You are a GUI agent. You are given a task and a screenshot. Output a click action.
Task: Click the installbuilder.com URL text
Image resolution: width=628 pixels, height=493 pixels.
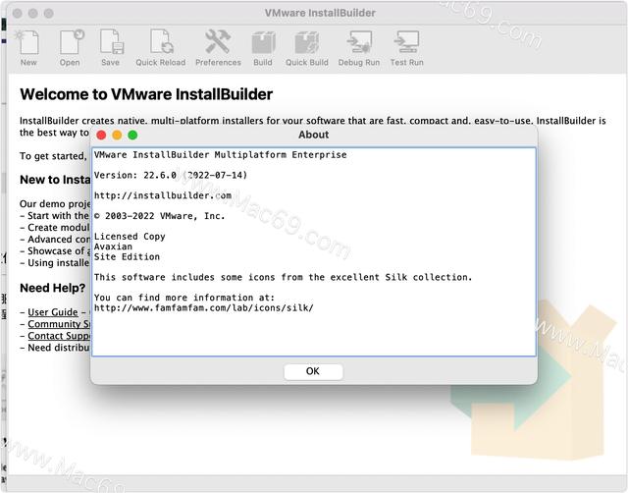(163, 195)
